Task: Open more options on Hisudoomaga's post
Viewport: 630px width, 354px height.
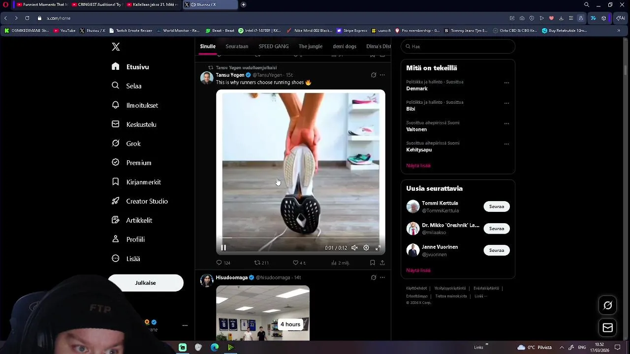Action: click(x=382, y=278)
